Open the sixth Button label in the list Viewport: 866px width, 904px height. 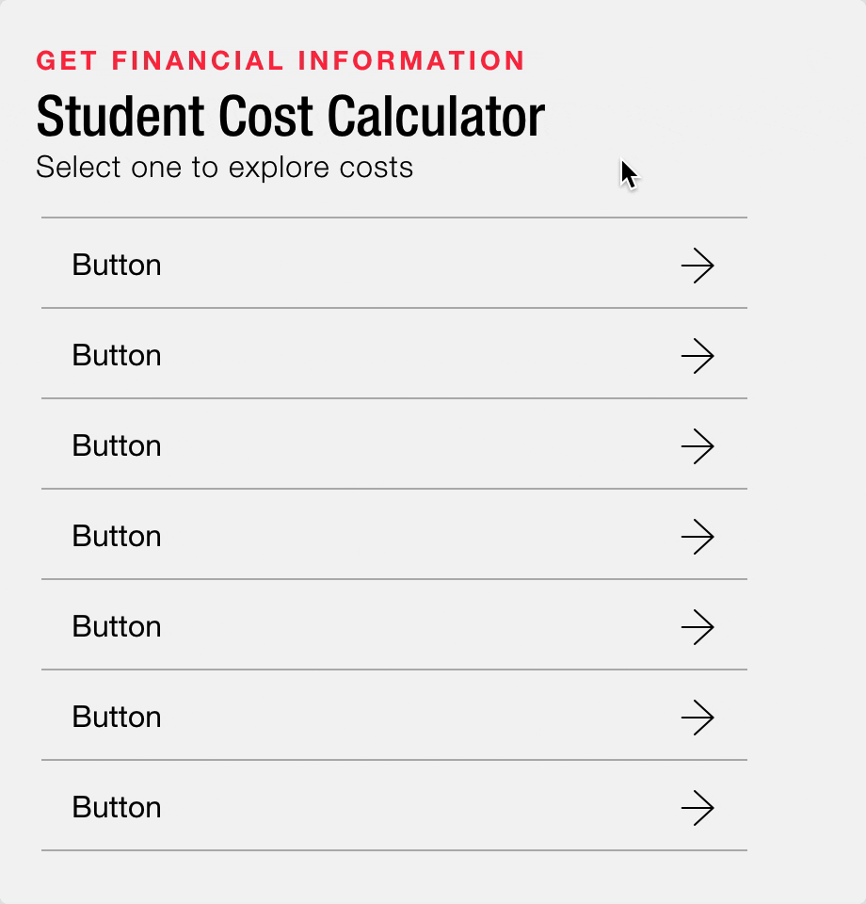pyautogui.click(x=117, y=717)
